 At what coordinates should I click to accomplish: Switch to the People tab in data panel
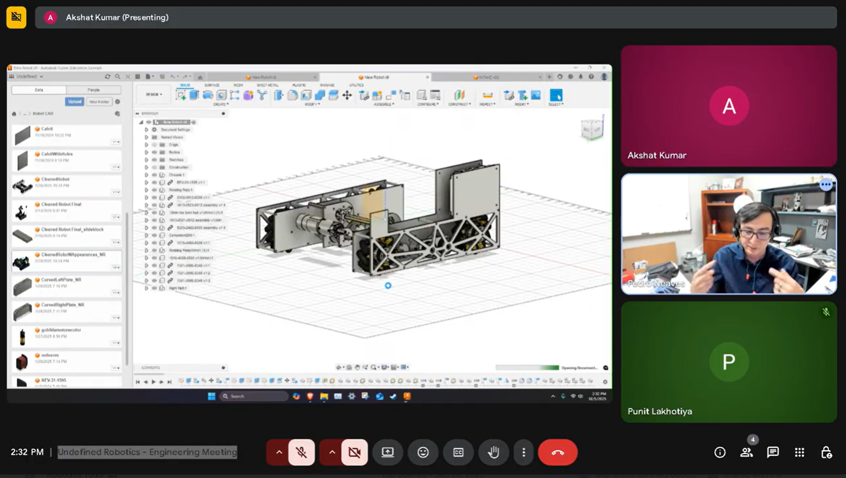tap(93, 90)
